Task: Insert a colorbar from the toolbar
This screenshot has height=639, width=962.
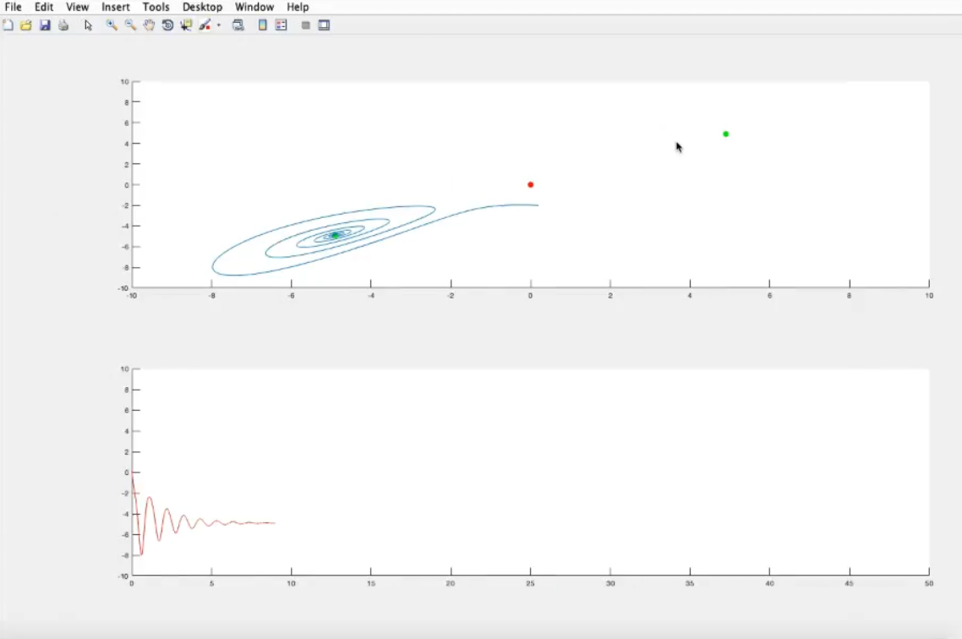Action: [263, 25]
